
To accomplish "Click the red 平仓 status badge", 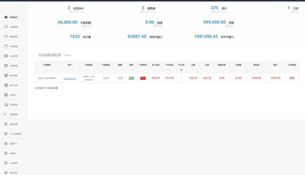I will click(x=143, y=78).
